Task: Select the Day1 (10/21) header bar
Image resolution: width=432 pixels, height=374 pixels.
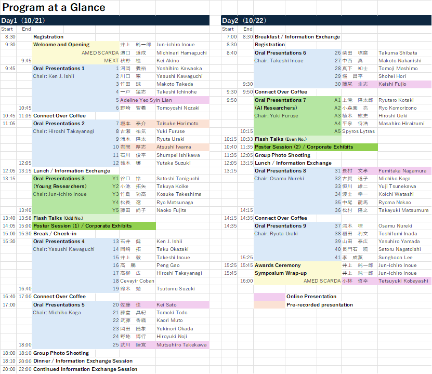Action: (105, 20)
